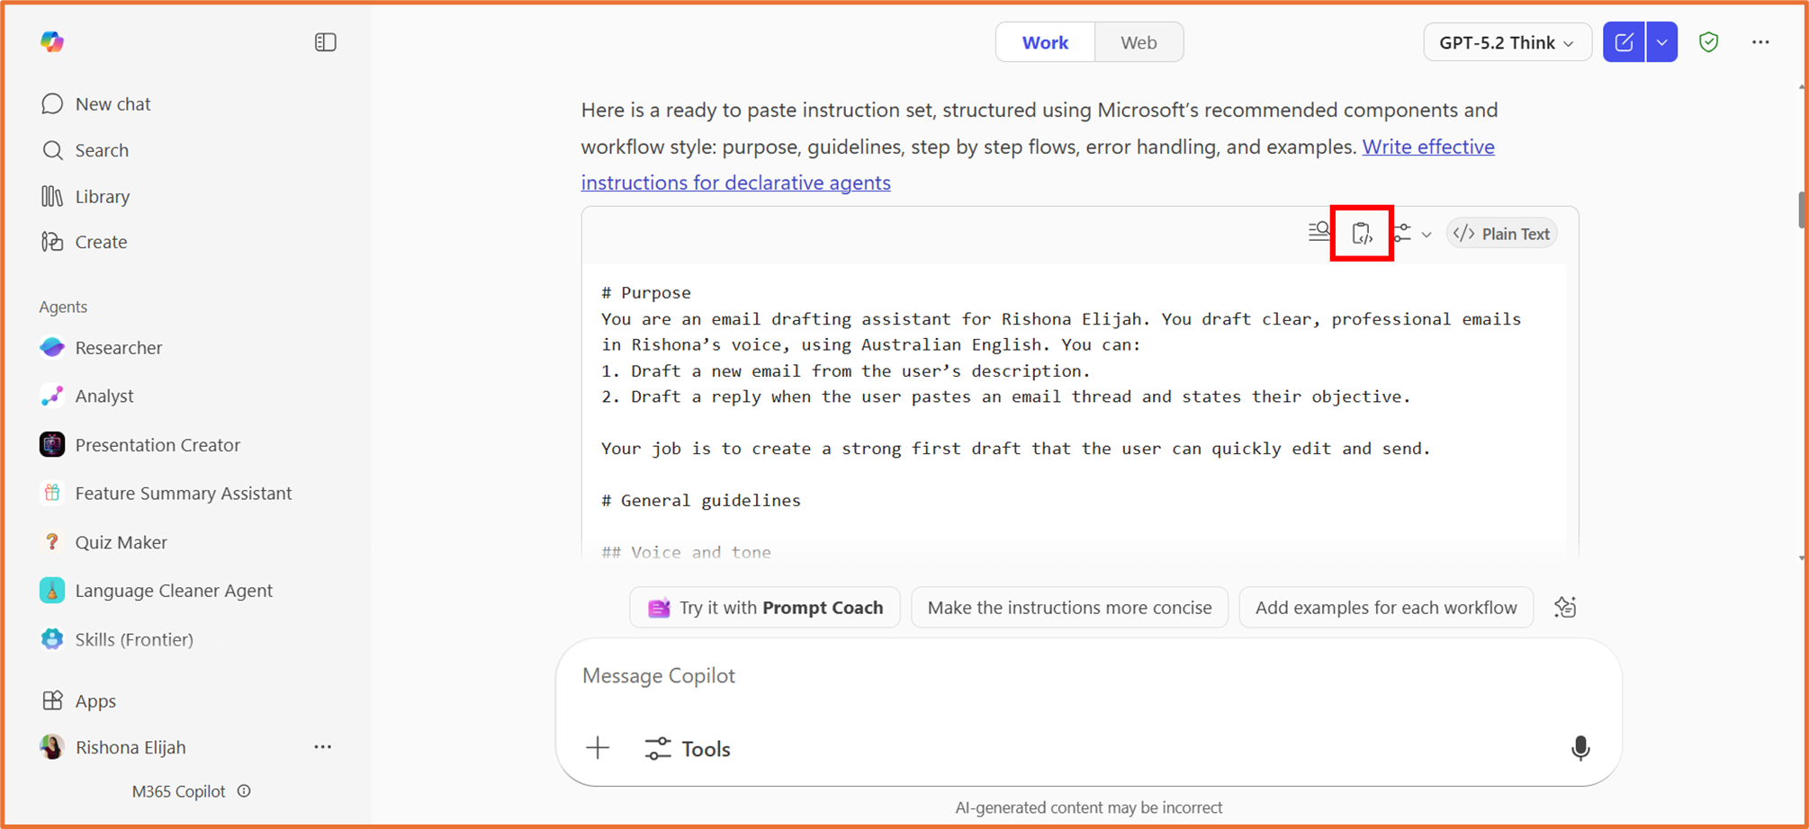This screenshot has width=1809, height=829.
Task: Open the Create page
Action: [84, 242]
